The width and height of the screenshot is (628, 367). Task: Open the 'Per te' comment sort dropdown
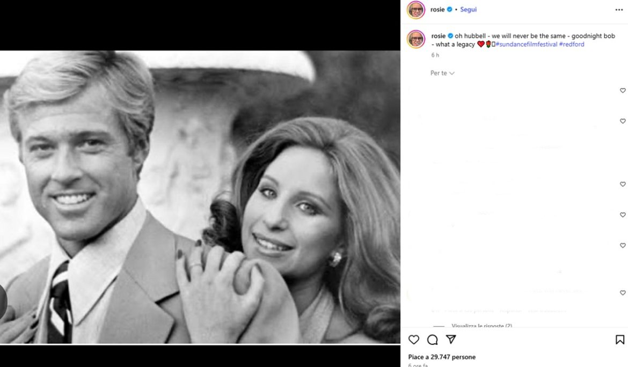pyautogui.click(x=441, y=73)
